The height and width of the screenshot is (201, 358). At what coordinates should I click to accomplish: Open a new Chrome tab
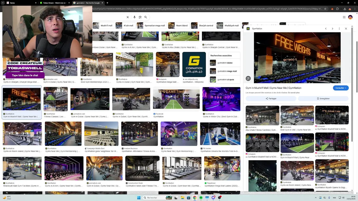point(107,3)
